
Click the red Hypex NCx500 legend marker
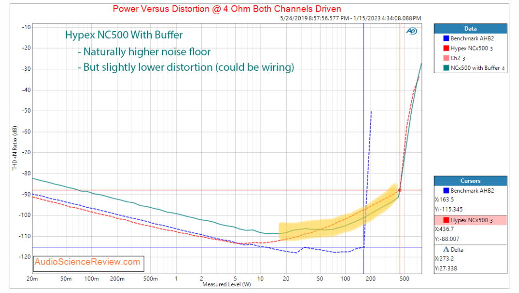(x=446, y=48)
